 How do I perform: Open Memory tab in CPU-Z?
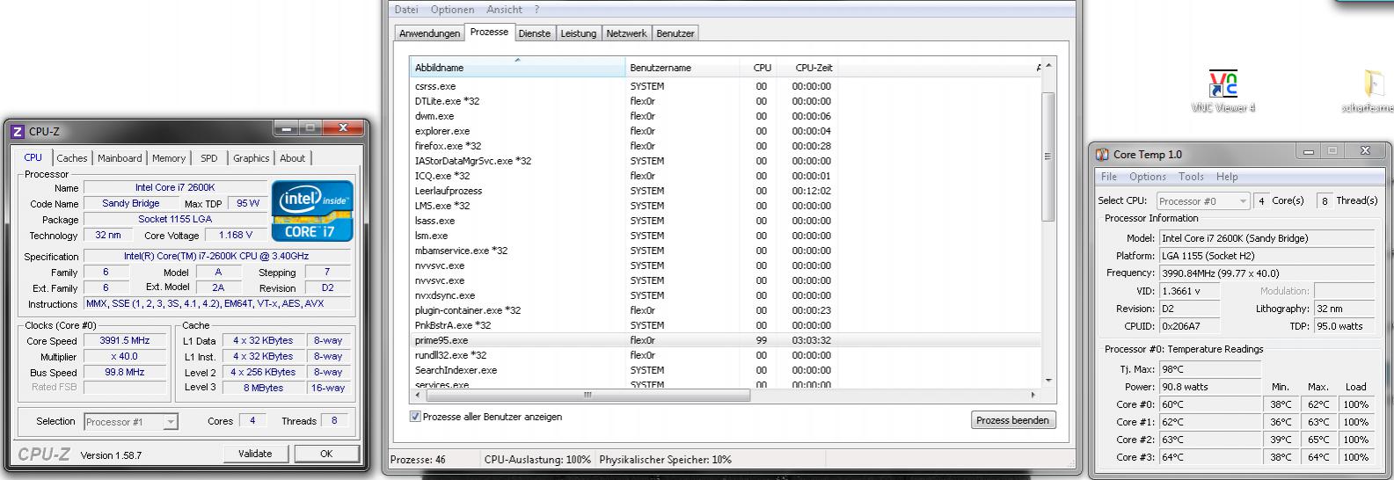pyautogui.click(x=169, y=158)
